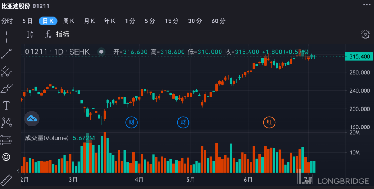Switch to 周K weekly chart

(x=68, y=21)
